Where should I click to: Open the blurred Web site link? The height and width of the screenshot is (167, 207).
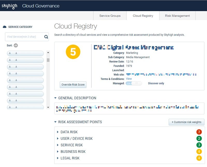tap(161, 74)
